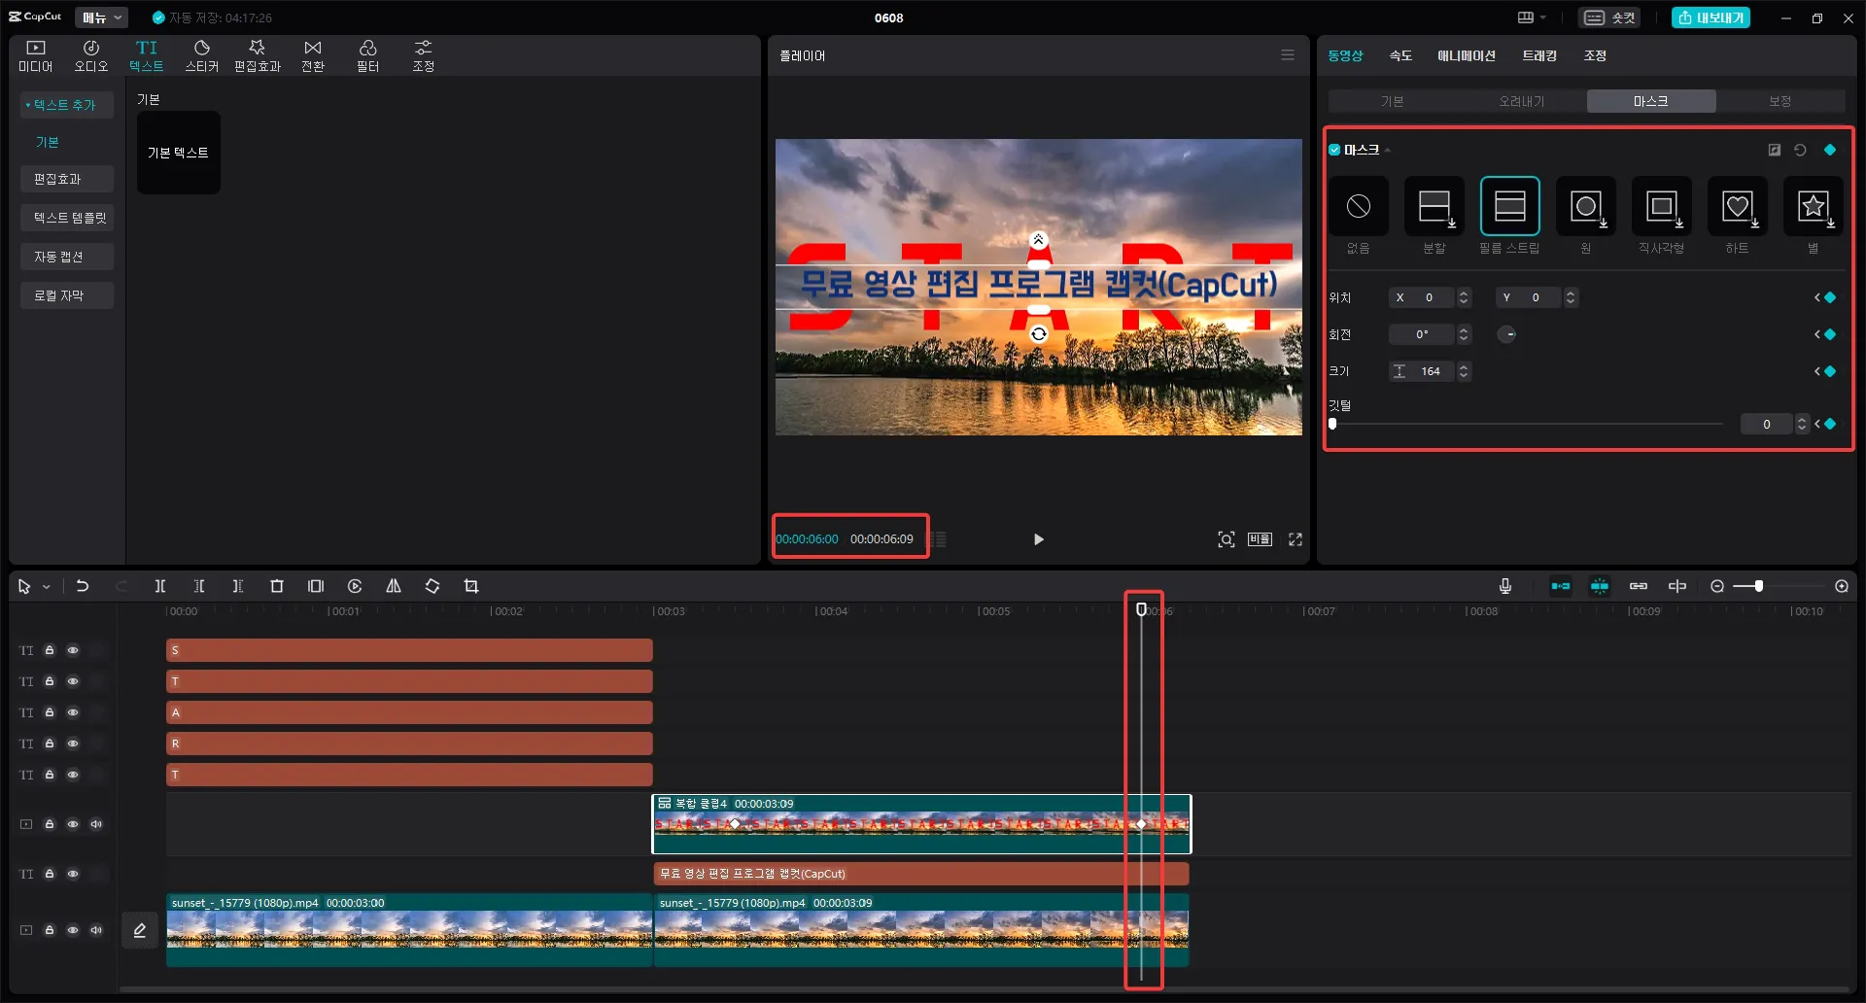Open the layout dropdown in the title bar
Image resolution: width=1866 pixels, height=1003 pixels.
coord(1532,17)
